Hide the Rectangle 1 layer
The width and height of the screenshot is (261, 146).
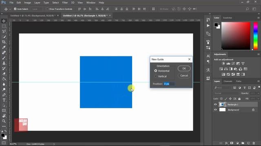215,105
